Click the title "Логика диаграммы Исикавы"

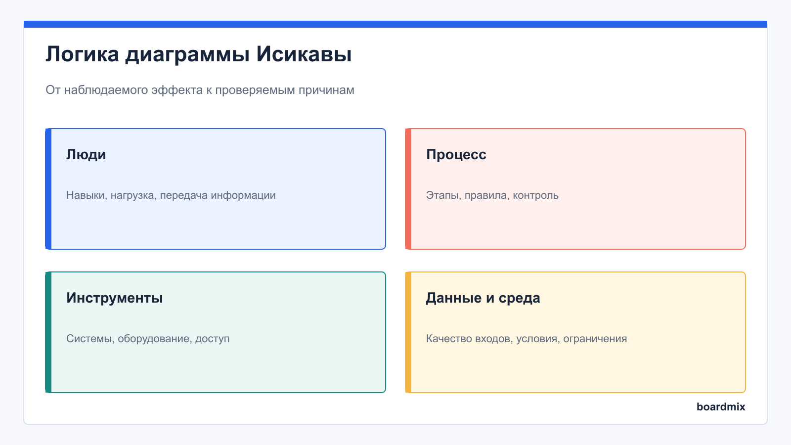coord(199,54)
